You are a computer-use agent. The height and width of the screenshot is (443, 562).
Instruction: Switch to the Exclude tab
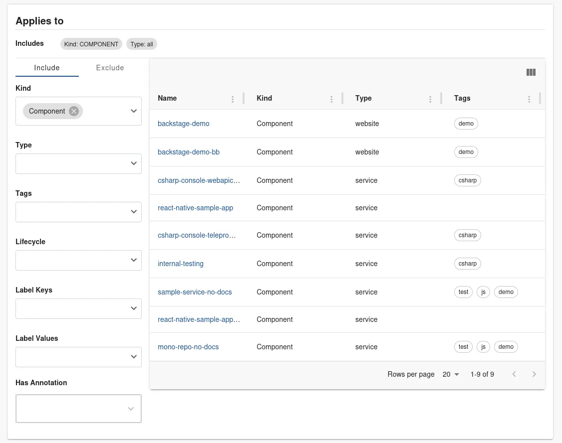coord(110,67)
